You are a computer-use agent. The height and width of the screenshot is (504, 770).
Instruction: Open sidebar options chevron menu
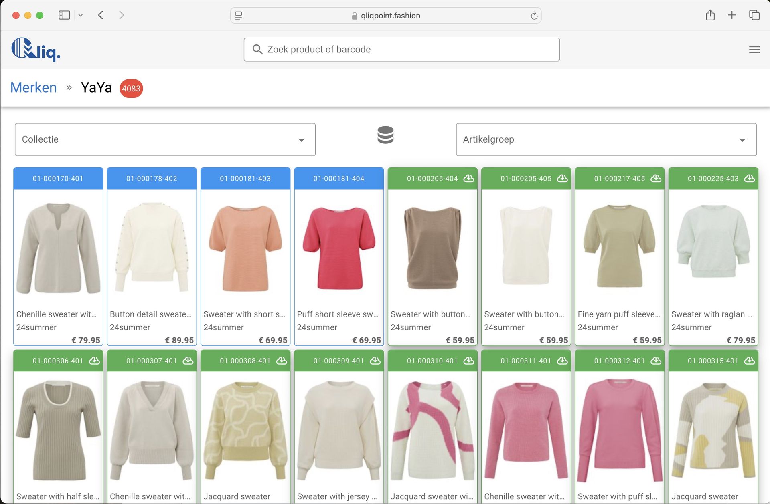click(81, 15)
